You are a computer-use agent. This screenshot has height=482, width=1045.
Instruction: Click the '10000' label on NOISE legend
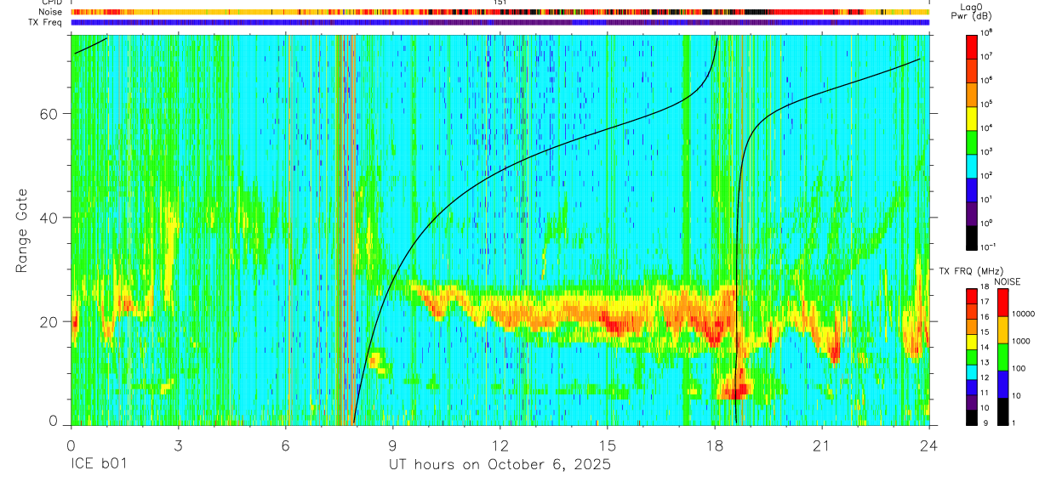pos(1024,314)
